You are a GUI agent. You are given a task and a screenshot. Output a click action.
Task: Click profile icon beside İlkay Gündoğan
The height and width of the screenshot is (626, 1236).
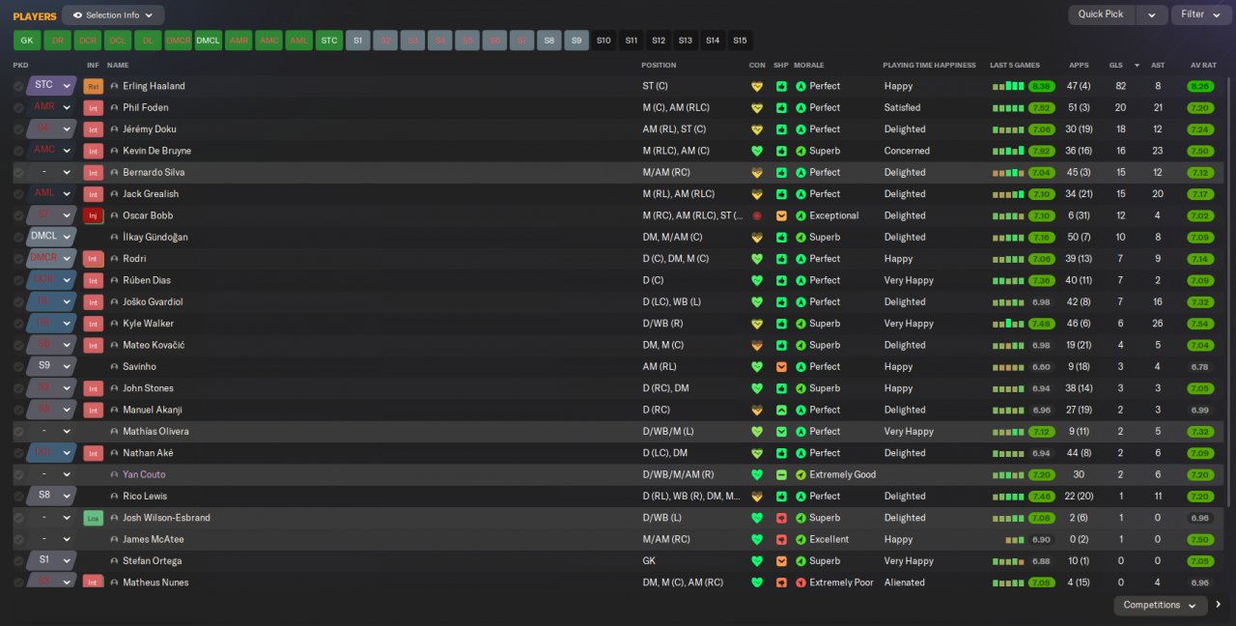pyautogui.click(x=115, y=237)
